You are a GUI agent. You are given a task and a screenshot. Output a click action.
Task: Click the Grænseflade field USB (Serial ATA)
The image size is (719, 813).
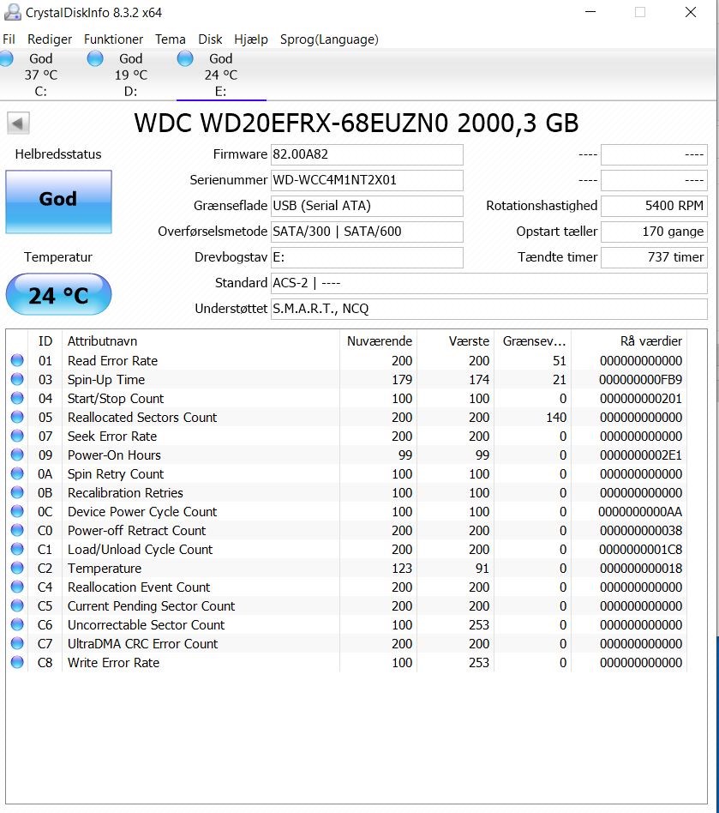tap(367, 206)
